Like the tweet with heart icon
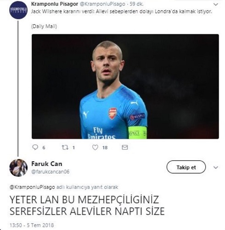 click(95, 148)
